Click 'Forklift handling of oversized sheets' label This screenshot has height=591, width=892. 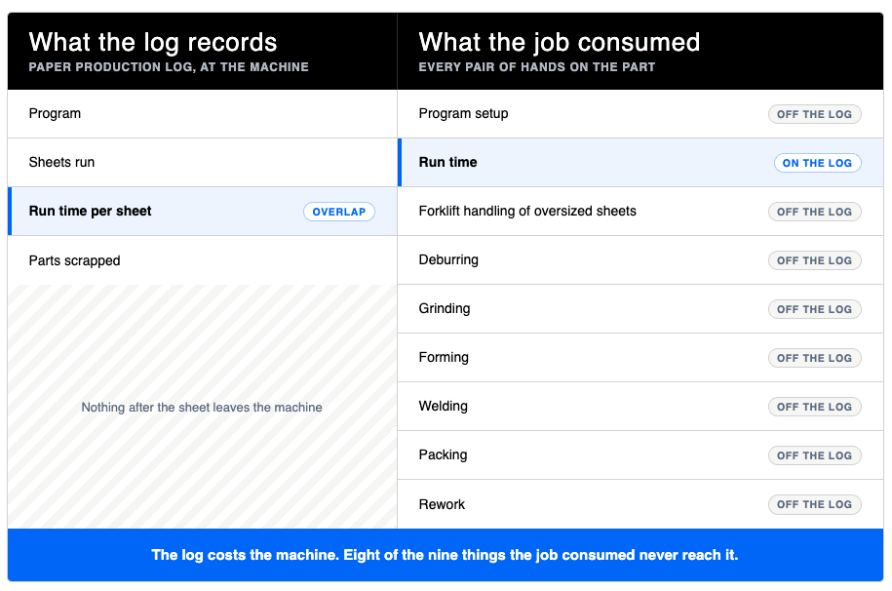527,212
